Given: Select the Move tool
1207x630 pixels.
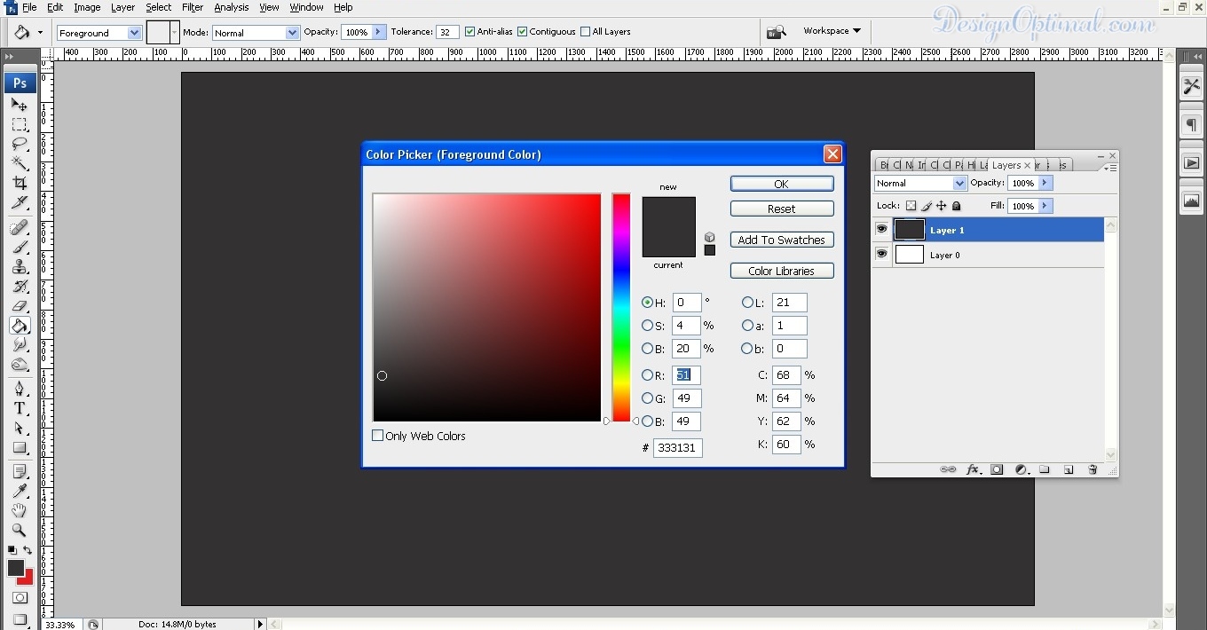Looking at the screenshot, I should [20, 105].
